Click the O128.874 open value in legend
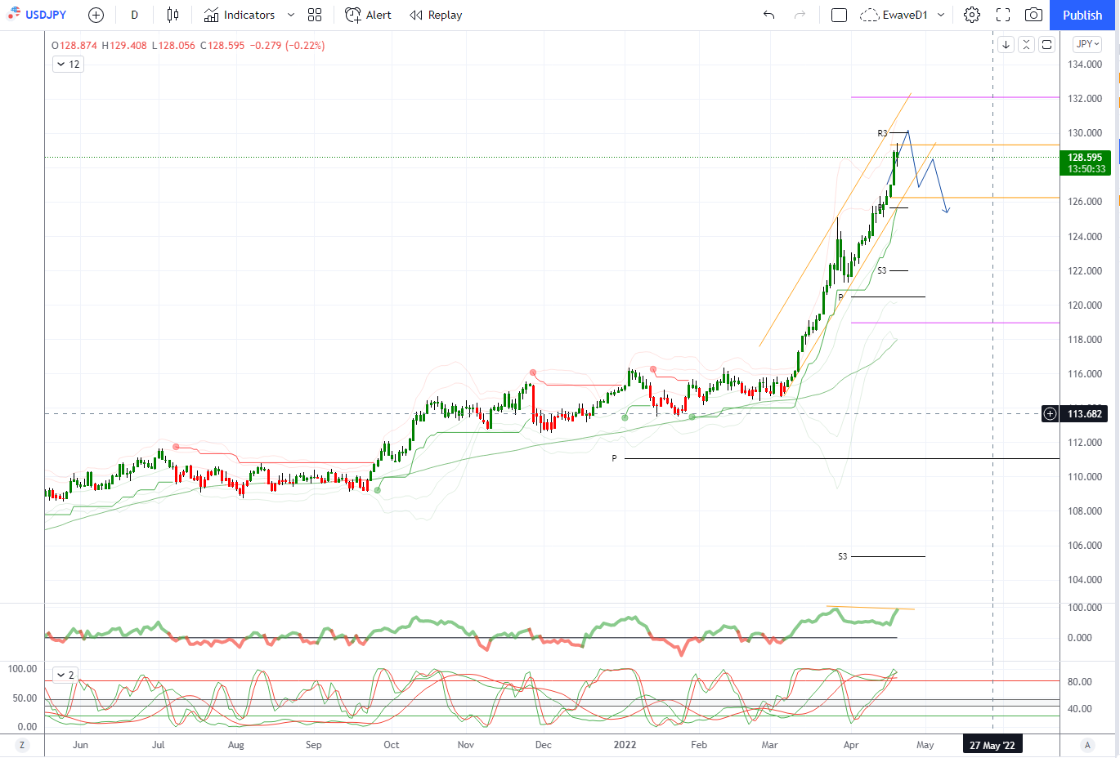 click(x=74, y=46)
